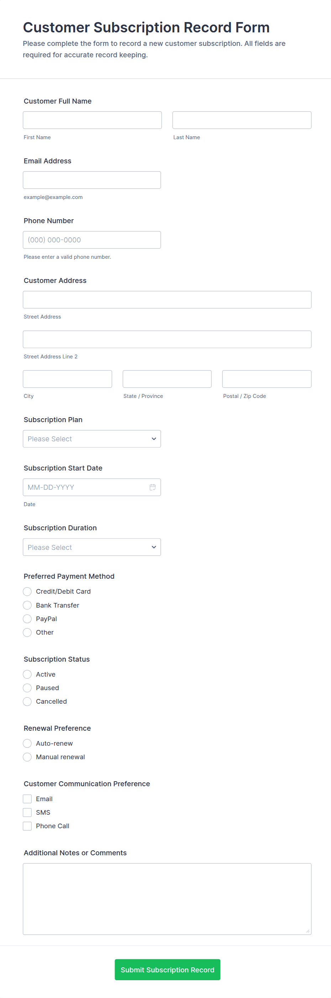331x998 pixels.
Task: Select Credit/Debit Card payment method
Action: pos(27,591)
